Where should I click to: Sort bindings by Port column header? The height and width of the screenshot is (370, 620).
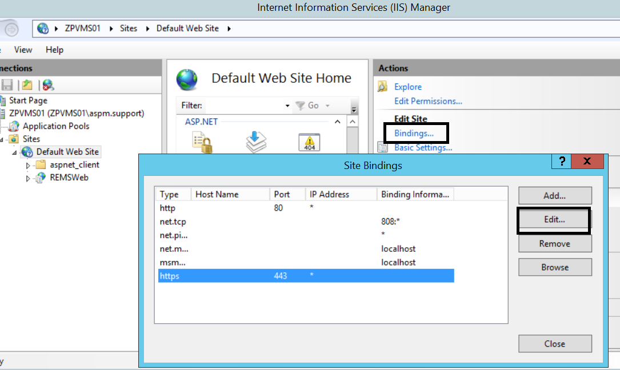tap(287, 194)
